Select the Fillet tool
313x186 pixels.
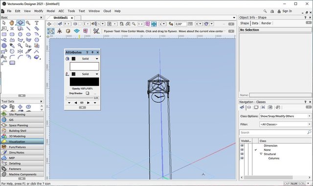[x=12, y=57]
